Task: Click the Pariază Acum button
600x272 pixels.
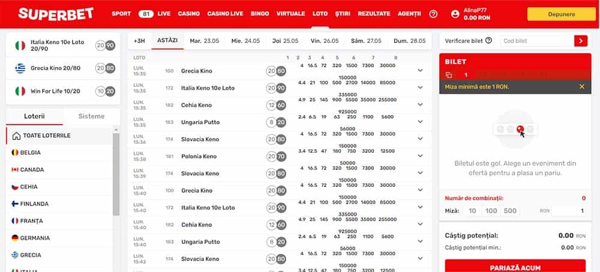Action: (x=515, y=267)
